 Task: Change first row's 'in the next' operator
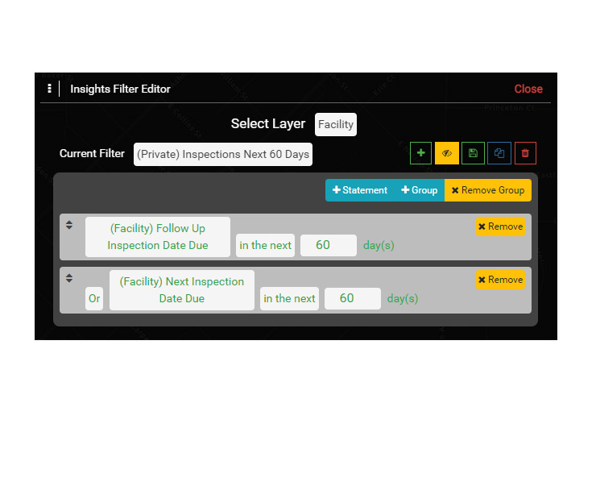[x=265, y=245]
